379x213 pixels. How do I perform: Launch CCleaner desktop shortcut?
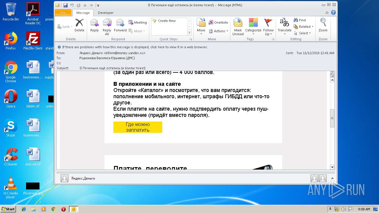(11, 157)
